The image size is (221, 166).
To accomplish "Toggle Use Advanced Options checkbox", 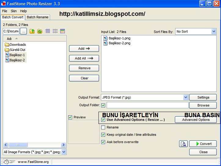I will (103, 120).
